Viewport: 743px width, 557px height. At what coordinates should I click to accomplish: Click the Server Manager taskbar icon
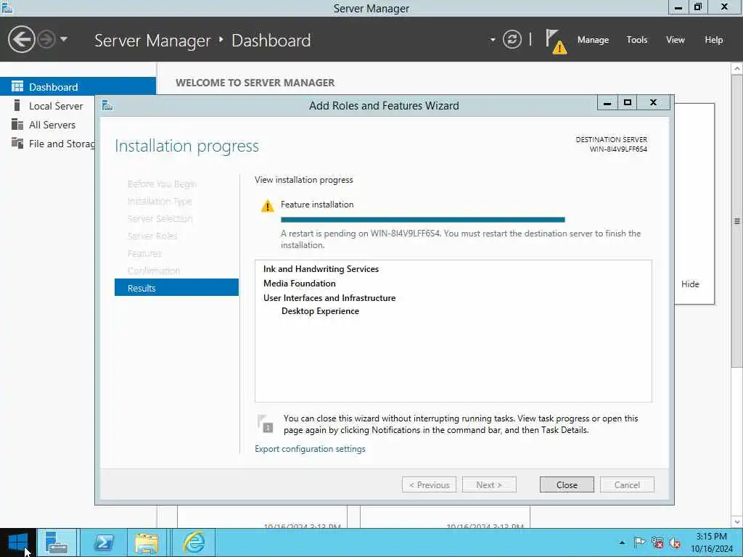coord(57,542)
